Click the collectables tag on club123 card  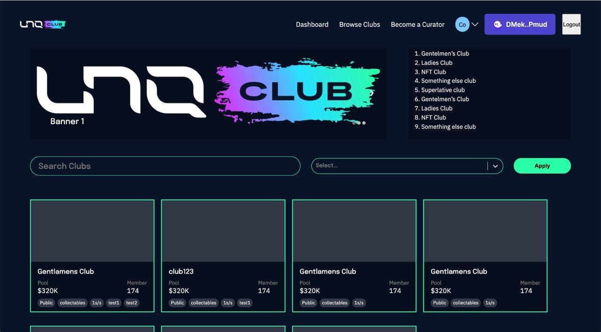click(203, 303)
